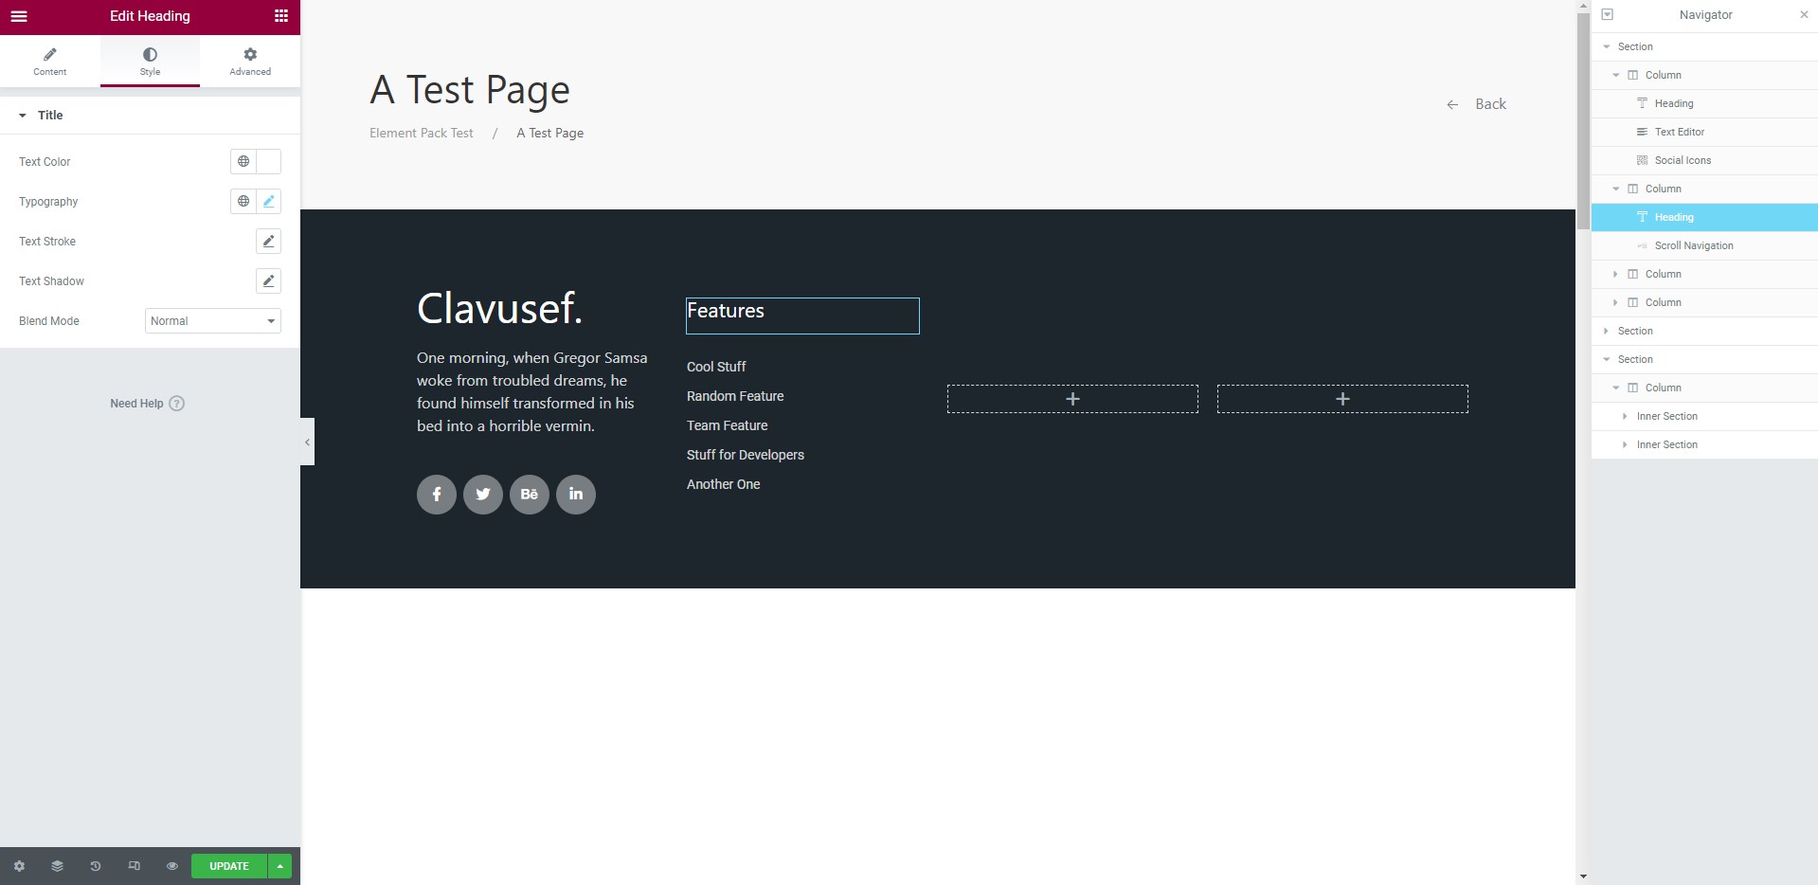Expand the Update button options arrow
This screenshot has width=1818, height=885.
tap(279, 865)
